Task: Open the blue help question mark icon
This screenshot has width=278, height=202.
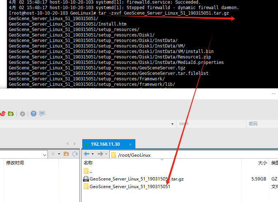Action: [x=34, y=114]
